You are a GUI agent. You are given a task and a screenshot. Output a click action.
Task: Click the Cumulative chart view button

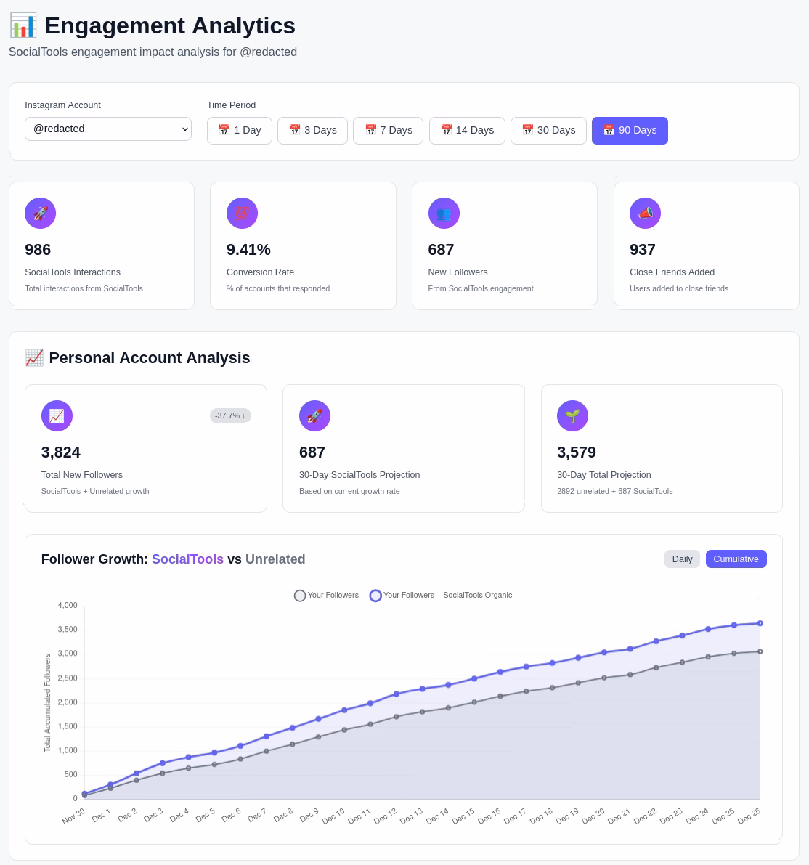click(x=736, y=559)
